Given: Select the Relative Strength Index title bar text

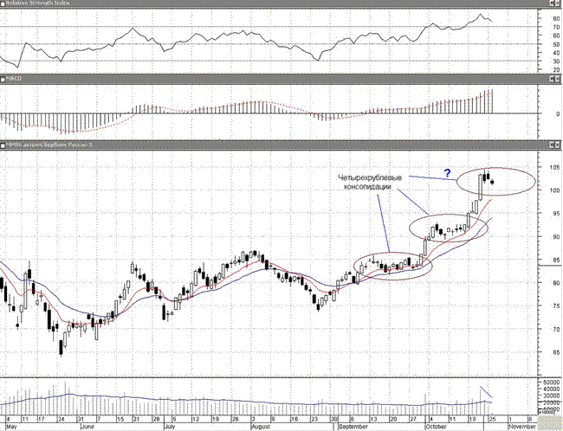Looking at the screenshot, I should click(x=38, y=3).
